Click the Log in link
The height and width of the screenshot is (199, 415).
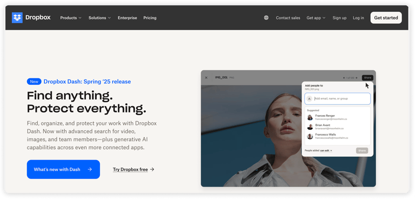coord(358,18)
